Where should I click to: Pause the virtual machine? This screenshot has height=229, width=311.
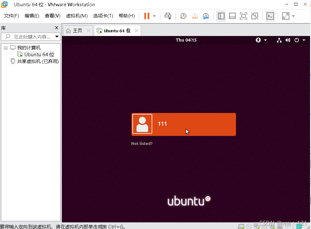point(147,16)
